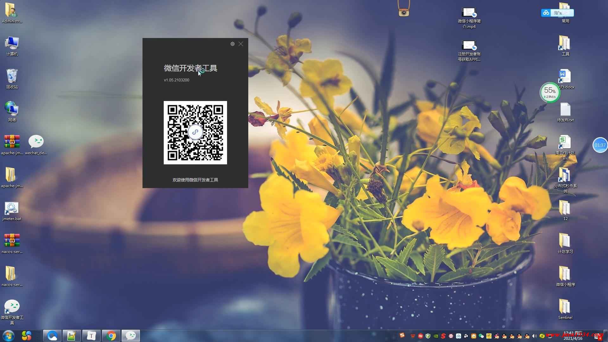This screenshot has width=608, height=342.
Task: Click the four-color pinwheel taskbar icon
Action: coord(27,336)
